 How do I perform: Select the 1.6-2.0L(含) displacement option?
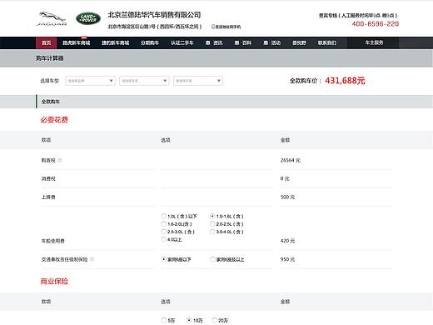163,224
